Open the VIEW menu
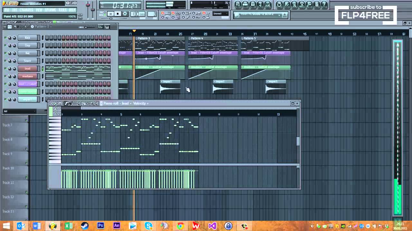The height and width of the screenshot is (231, 412). 39,10
